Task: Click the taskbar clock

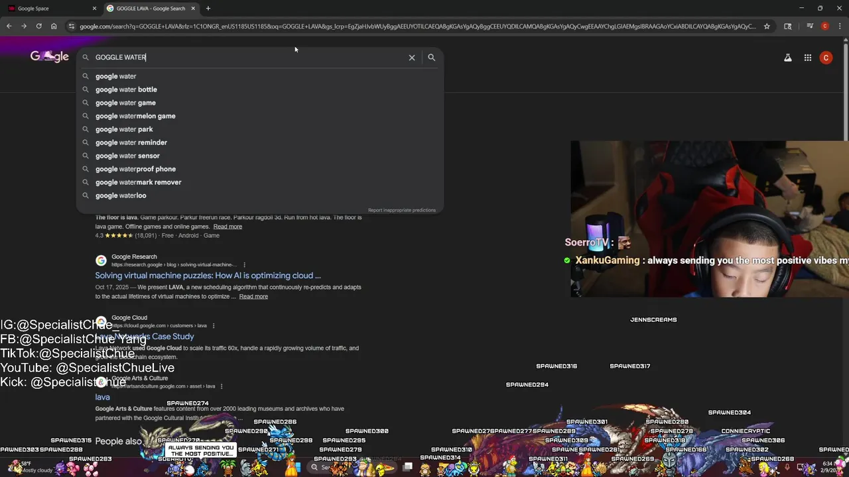Action: click(x=832, y=467)
